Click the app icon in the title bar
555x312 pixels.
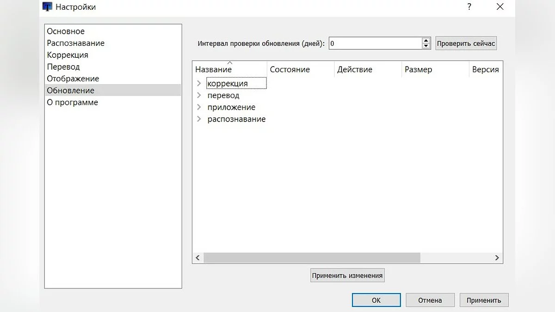click(x=47, y=7)
